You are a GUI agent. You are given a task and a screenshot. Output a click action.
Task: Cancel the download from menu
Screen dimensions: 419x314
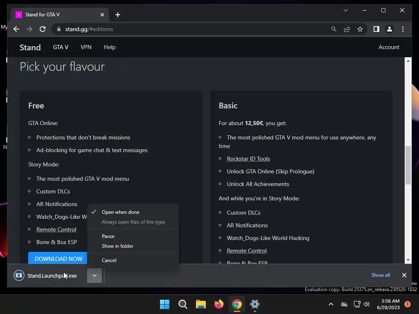click(x=133, y=260)
